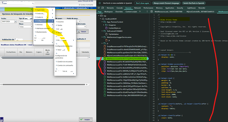Select Cambio de contraseña menu entry
The height and width of the screenshot is (122, 228).
tap(65, 65)
